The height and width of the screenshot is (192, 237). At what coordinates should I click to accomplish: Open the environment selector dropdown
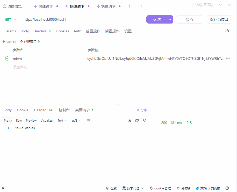209,5
